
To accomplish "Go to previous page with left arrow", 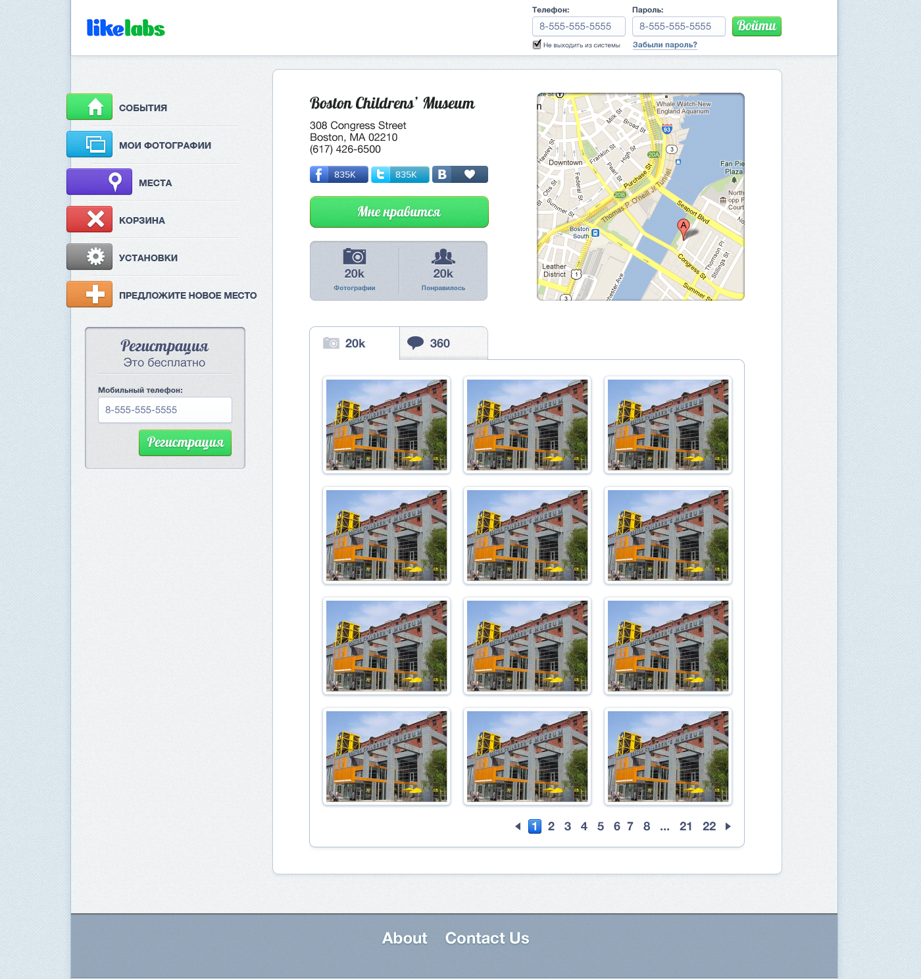I will [x=518, y=826].
